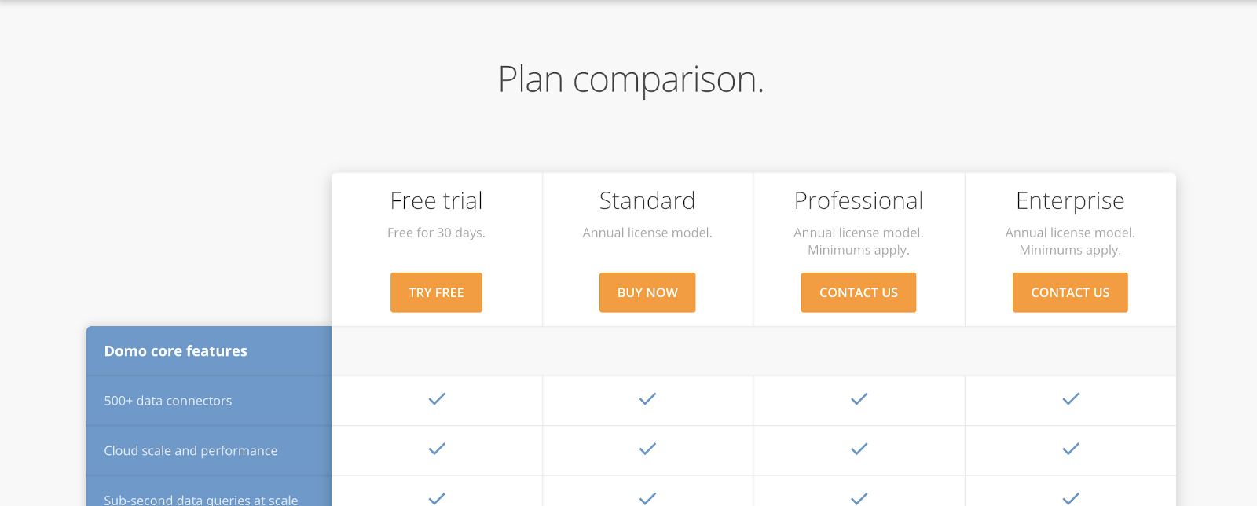Select the Cloud scale and performance label

[x=191, y=450]
